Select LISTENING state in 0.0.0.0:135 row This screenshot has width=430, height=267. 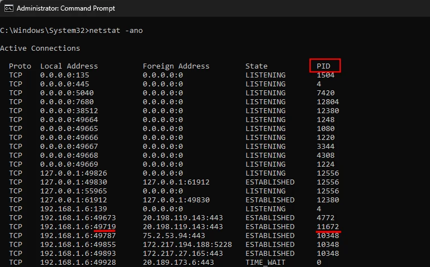coord(265,75)
